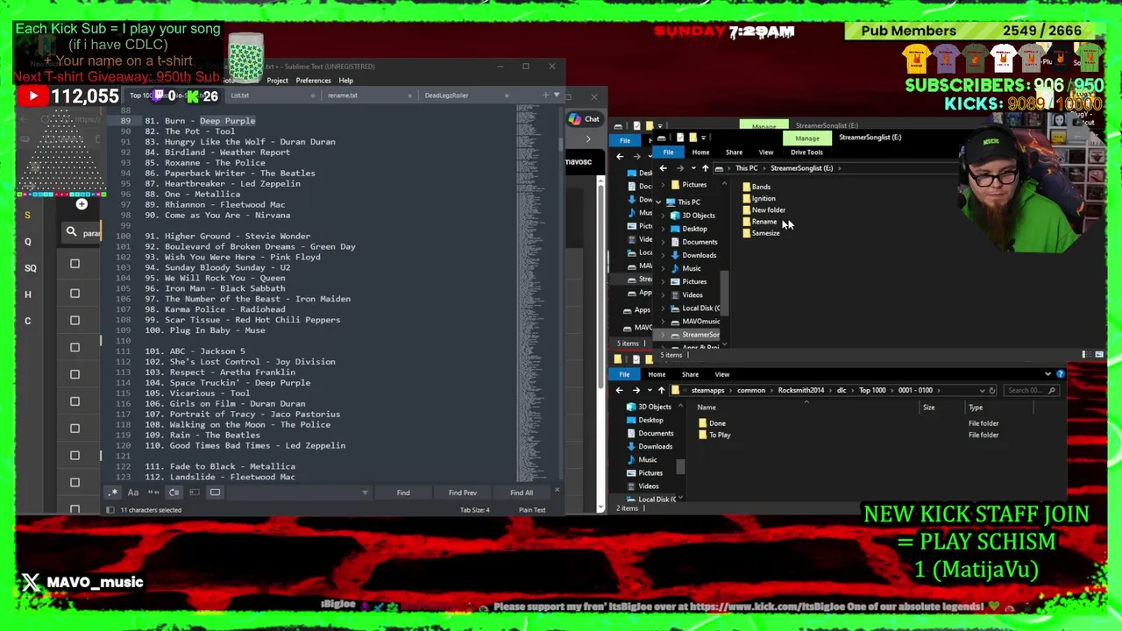This screenshot has width=1122, height=631.
Task: Select Music in StreamerSonglist navigation tree
Action: tap(692, 268)
